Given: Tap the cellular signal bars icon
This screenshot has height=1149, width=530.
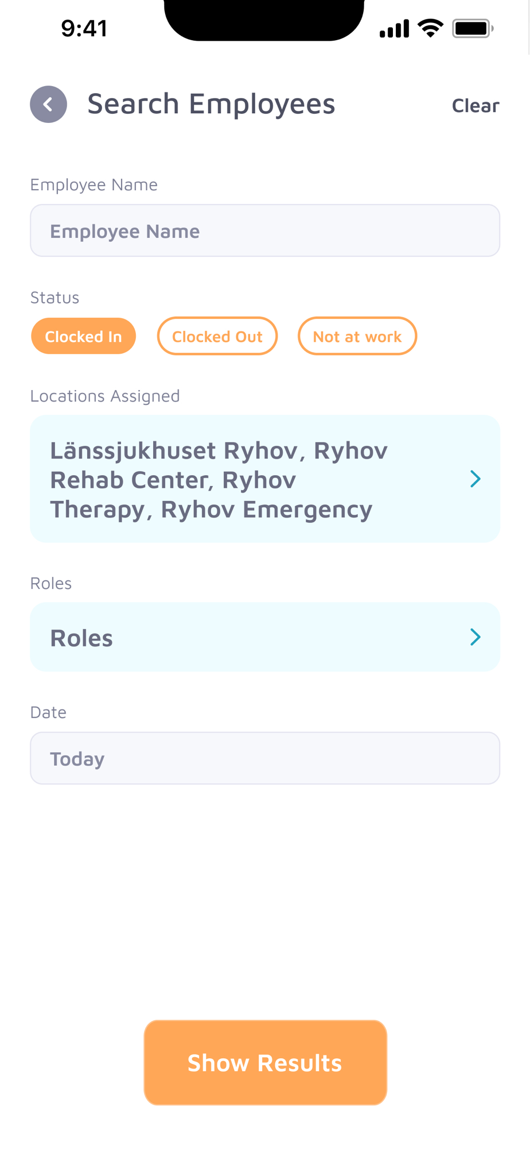Looking at the screenshot, I should [395, 28].
